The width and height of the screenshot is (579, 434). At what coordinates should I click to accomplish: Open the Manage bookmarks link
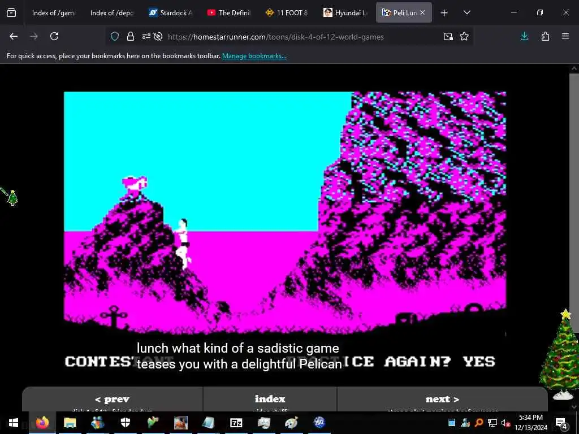tap(254, 56)
